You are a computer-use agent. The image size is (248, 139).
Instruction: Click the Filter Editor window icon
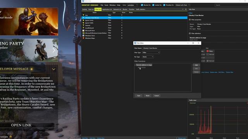135,43
